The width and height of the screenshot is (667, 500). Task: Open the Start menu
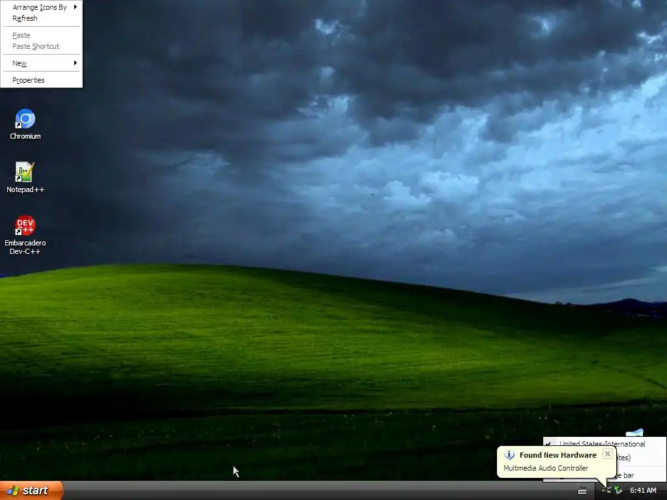32,491
